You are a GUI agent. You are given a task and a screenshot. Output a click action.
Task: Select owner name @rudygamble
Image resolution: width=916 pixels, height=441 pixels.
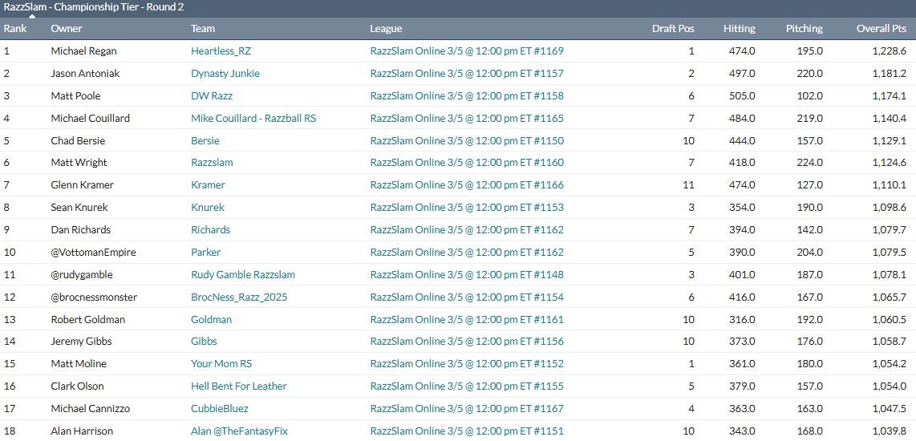82,274
